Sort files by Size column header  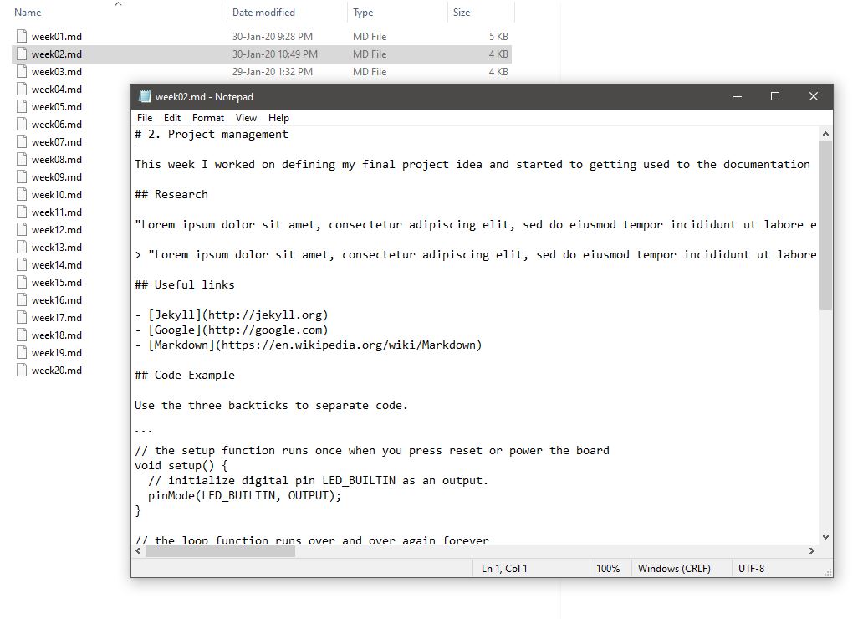462,13
